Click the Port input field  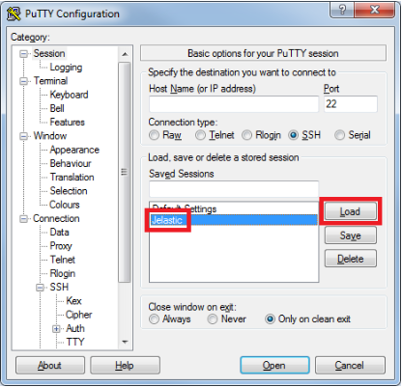tap(351, 104)
